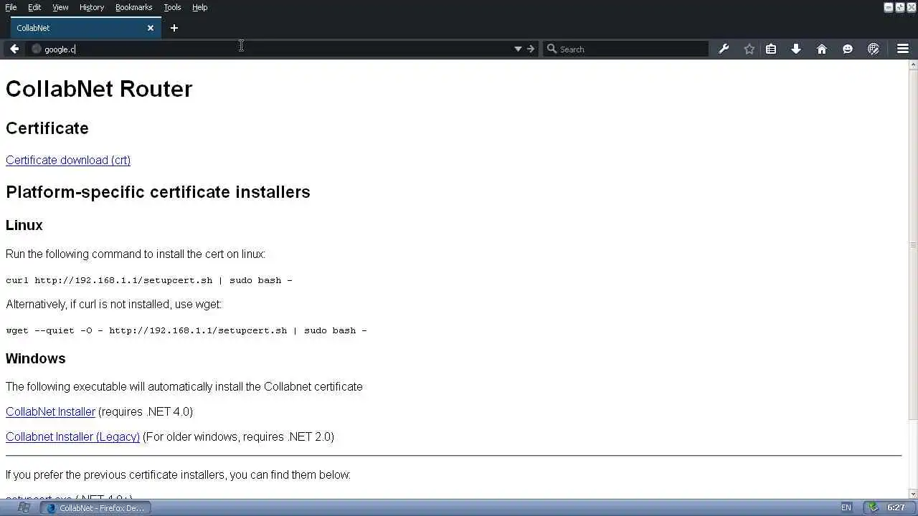This screenshot has width=918, height=516.
Task: Click Collabnet Installer (Legacy) link
Action: (72, 436)
